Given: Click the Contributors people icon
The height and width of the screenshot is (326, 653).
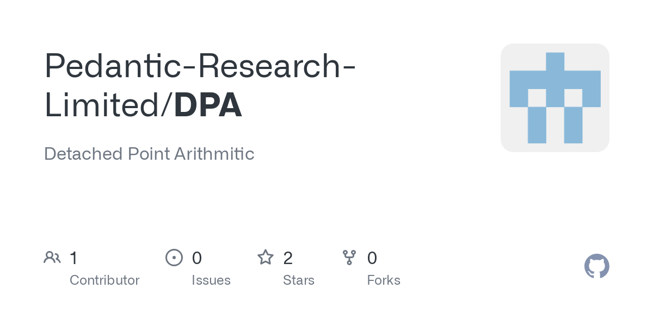Looking at the screenshot, I should tap(52, 257).
